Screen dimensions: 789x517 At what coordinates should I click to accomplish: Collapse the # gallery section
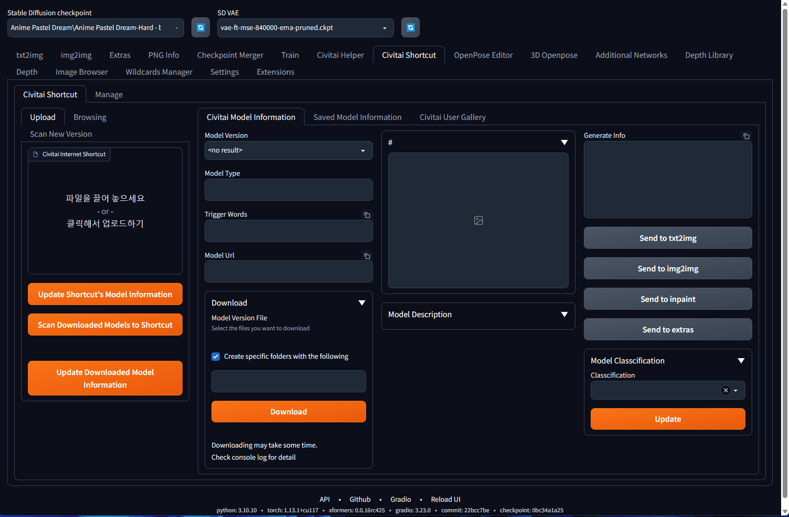coord(564,143)
